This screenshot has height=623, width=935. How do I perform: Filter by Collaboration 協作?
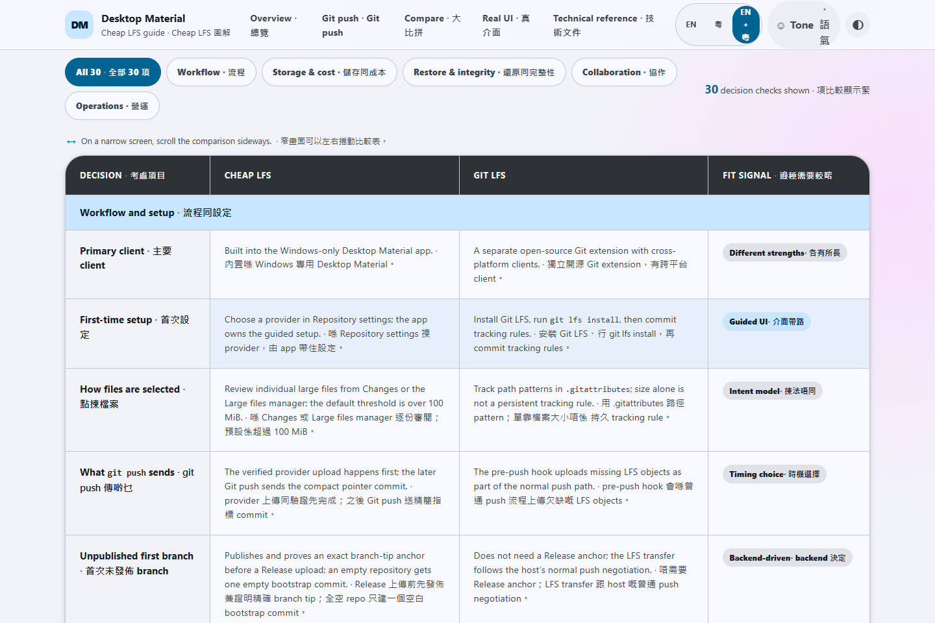624,72
